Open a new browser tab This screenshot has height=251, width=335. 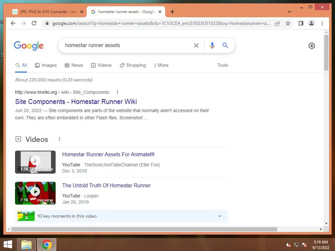click(172, 12)
